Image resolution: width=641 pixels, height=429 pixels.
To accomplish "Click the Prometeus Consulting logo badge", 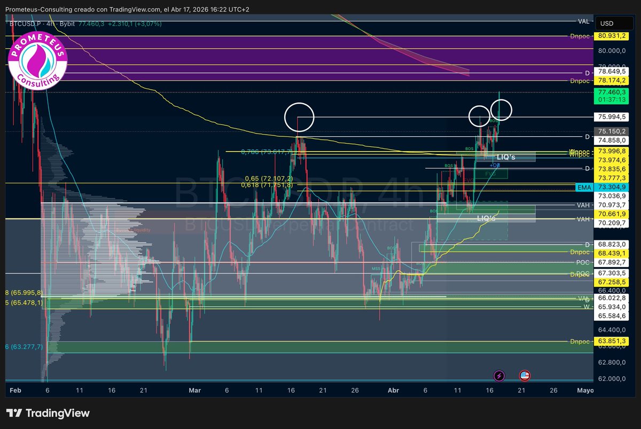I will click(x=37, y=60).
